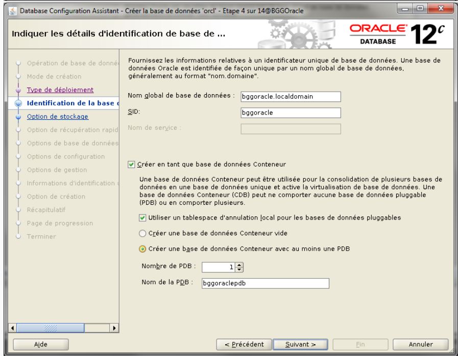458x356 pixels.
Task: Click the 'Page de progression' step
Action: pos(60,224)
